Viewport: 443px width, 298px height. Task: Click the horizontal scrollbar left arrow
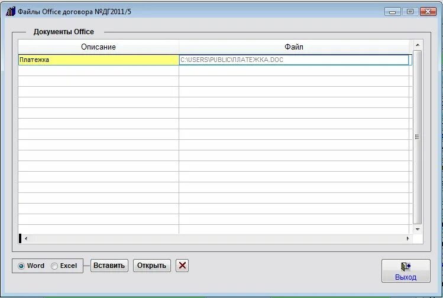tap(26, 238)
